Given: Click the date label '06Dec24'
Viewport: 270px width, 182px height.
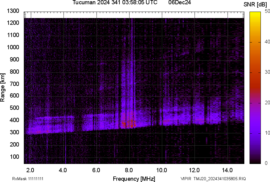Looking at the screenshot, I should pos(180,2).
